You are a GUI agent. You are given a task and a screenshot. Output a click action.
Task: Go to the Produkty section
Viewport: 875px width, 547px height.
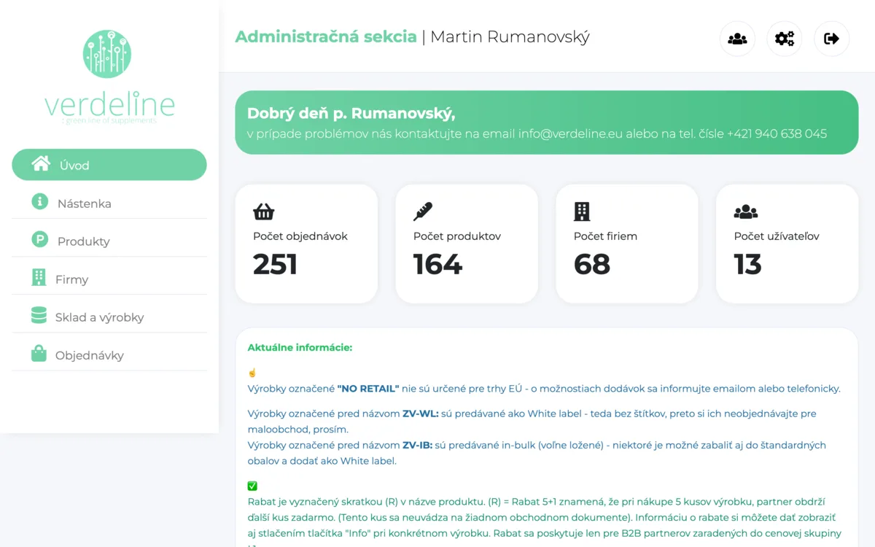(x=109, y=241)
